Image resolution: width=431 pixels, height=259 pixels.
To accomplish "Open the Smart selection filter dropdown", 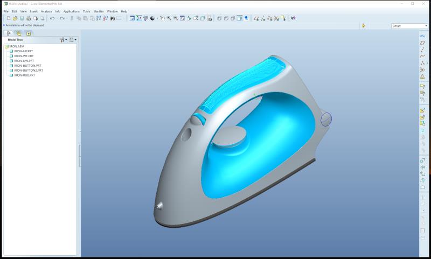I will tap(409, 26).
